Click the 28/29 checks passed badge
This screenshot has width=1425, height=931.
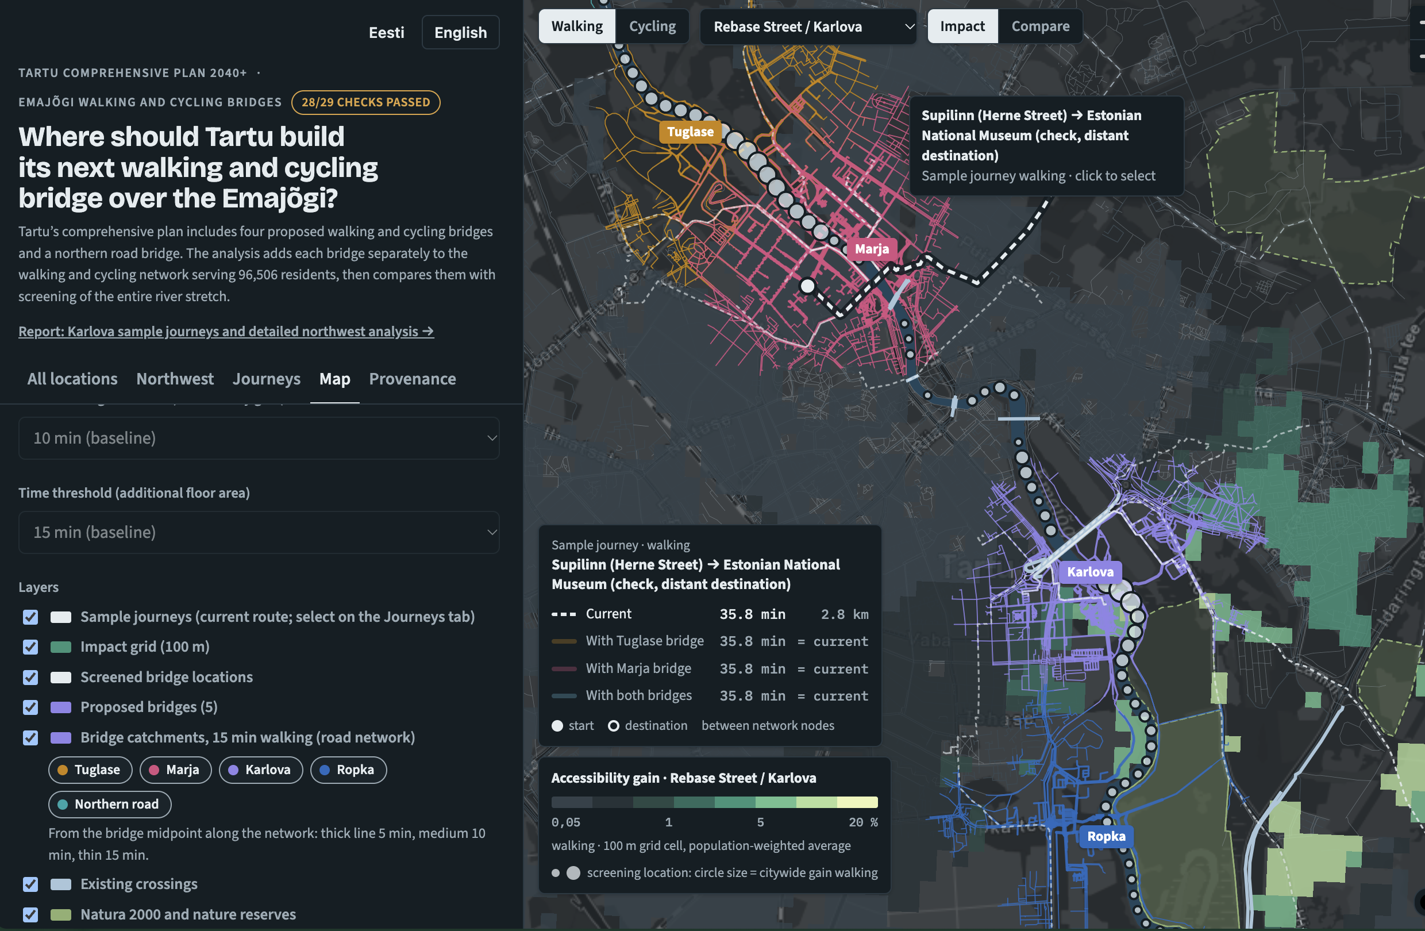[365, 102]
